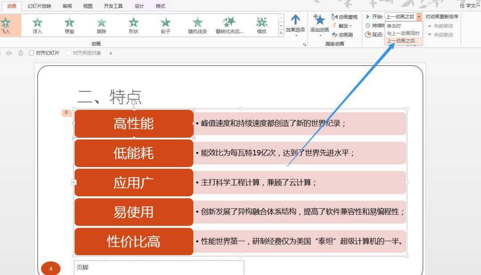Choose 单击时 from start list
Screen dimensions: 481x275
point(404,26)
